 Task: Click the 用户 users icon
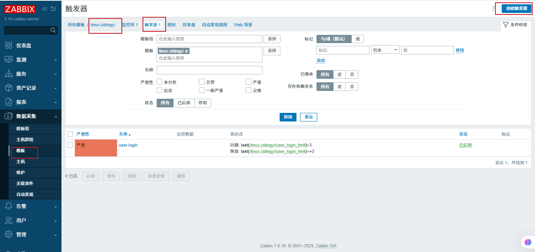pyautogui.click(x=9, y=220)
